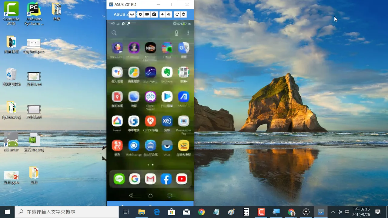Open the Google Home app
Viewport: 388px width, 218px height.
click(117, 121)
